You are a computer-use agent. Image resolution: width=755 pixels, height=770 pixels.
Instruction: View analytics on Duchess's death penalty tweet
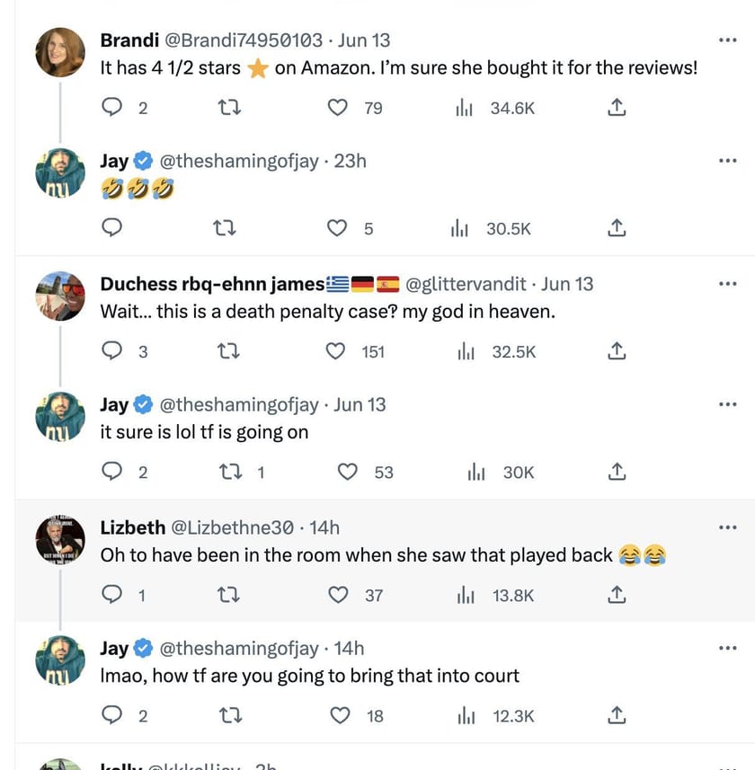click(x=466, y=351)
